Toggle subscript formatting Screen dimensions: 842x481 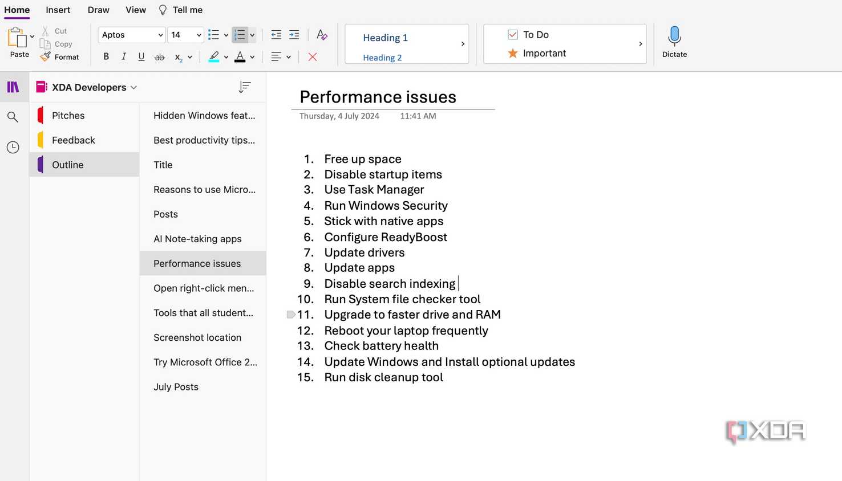178,57
